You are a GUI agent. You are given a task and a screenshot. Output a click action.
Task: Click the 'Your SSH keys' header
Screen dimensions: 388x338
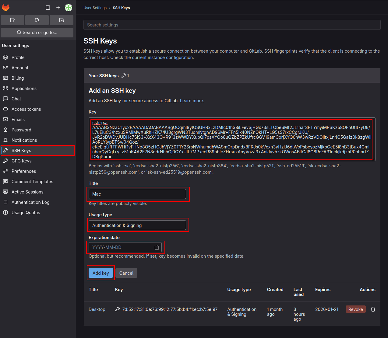[104, 75]
